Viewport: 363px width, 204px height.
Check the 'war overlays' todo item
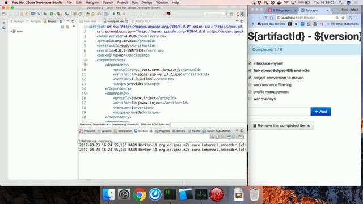point(250,99)
